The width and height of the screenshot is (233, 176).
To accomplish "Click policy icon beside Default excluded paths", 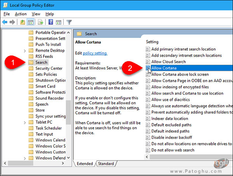I will (x=148, y=125).
